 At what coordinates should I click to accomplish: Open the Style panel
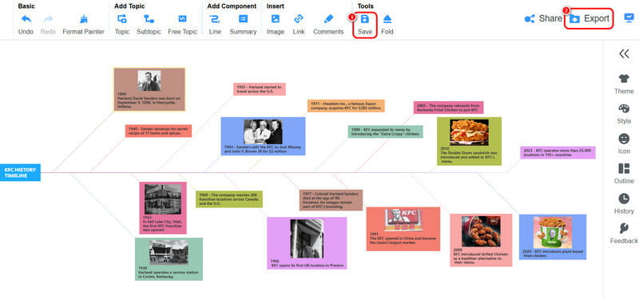click(624, 114)
